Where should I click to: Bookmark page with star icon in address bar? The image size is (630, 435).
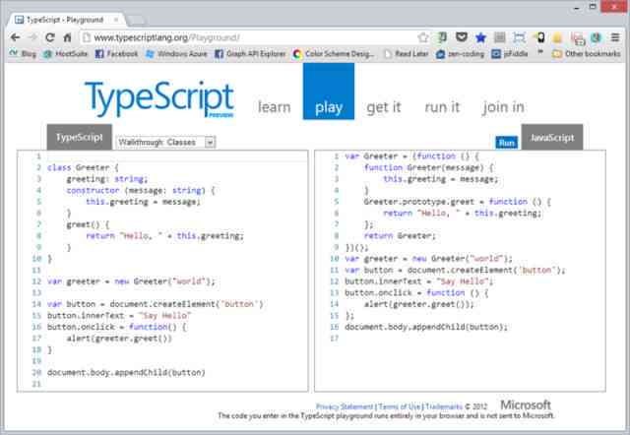point(422,37)
